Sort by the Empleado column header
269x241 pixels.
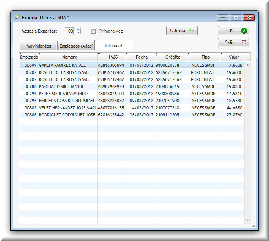tap(29, 57)
